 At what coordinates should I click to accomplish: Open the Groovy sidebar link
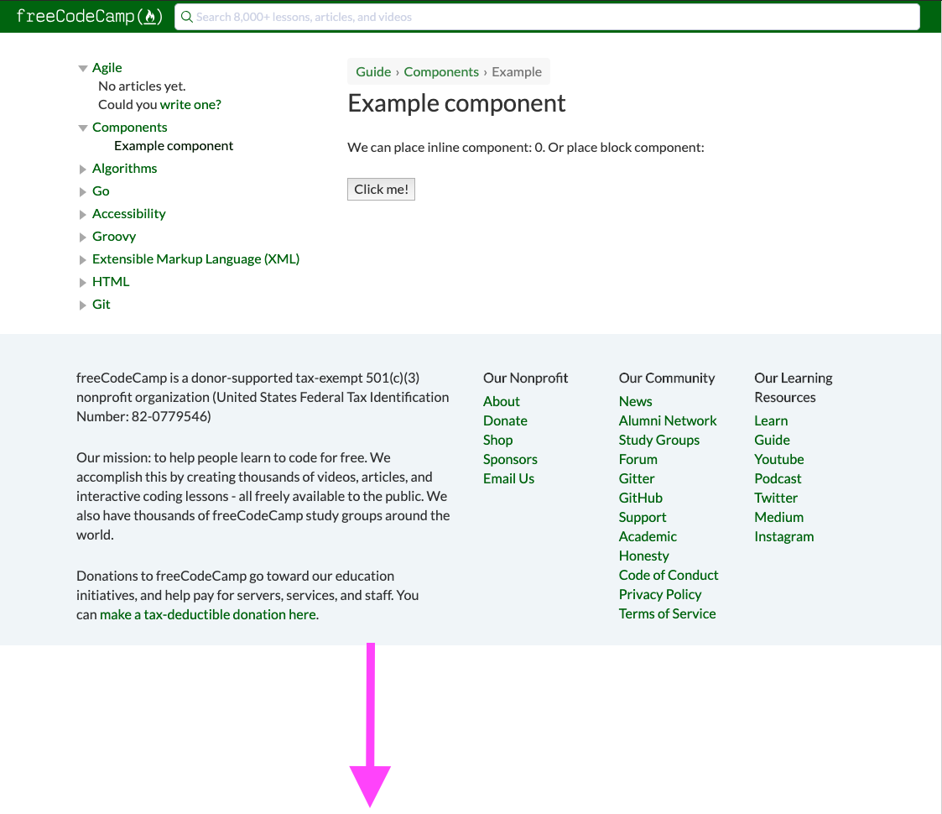(x=114, y=237)
